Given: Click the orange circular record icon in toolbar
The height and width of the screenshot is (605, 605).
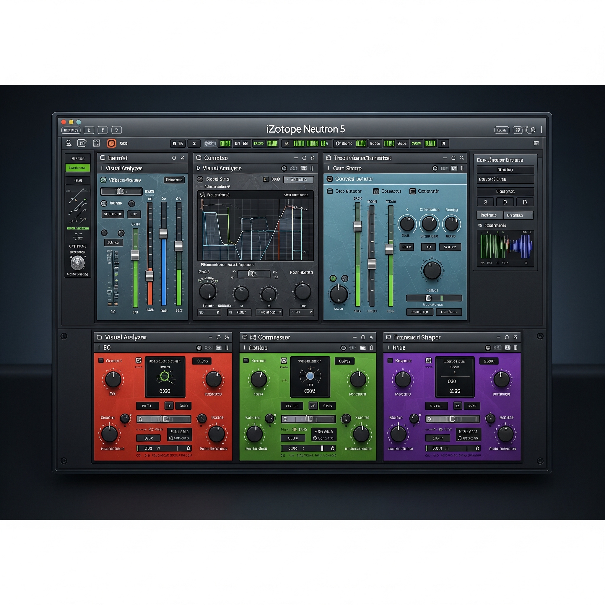Looking at the screenshot, I should [x=111, y=143].
